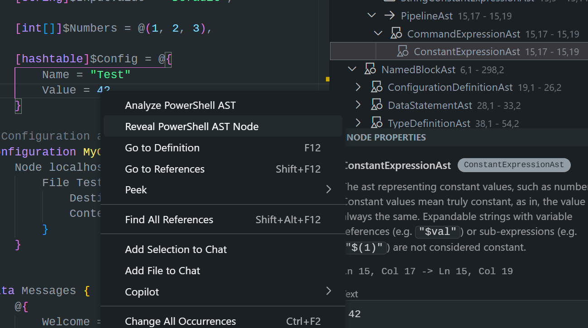588x328 pixels.
Task: Click the arrow chevron beside Peek
Action: point(329,190)
